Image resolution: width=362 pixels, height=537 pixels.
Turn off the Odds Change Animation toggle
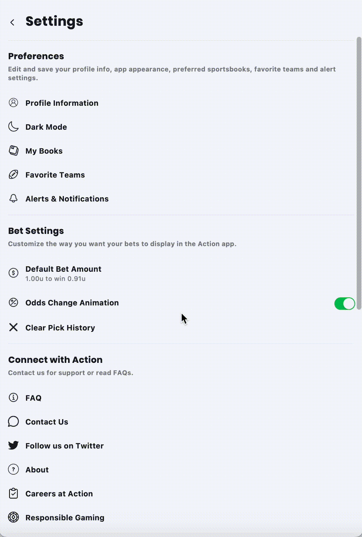click(x=344, y=303)
